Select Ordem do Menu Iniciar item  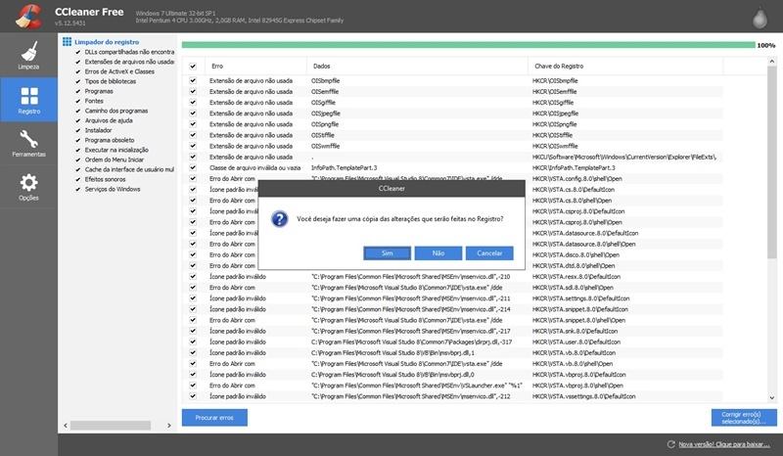coord(115,160)
